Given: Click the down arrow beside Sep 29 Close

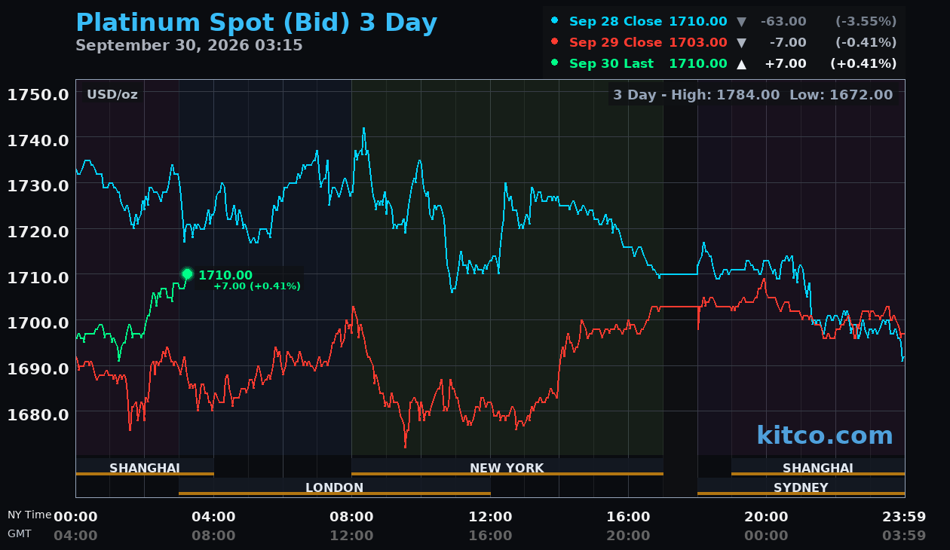Looking at the screenshot, I should 741,43.
